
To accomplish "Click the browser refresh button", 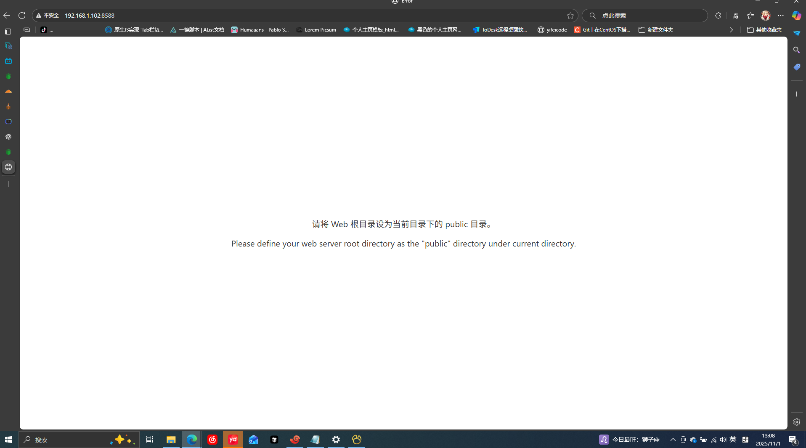I will (x=22, y=16).
